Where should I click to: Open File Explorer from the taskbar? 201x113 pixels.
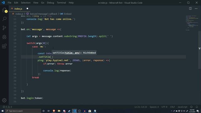pos(59,111)
